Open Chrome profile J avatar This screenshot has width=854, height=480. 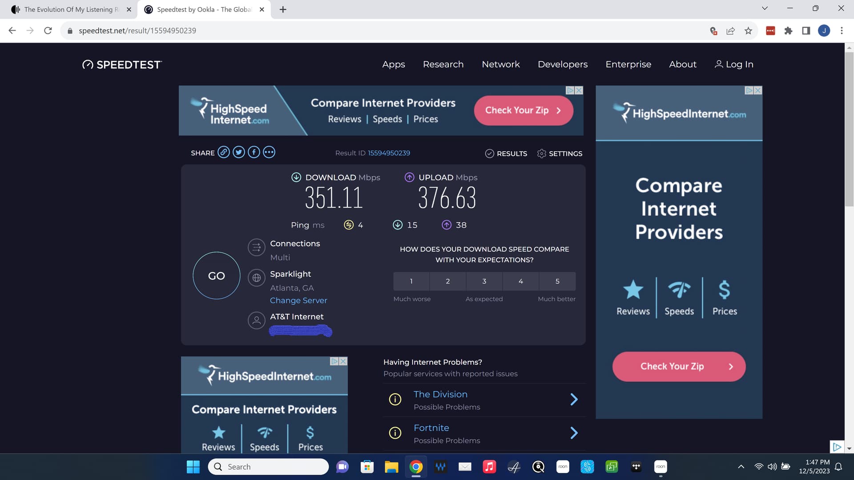pyautogui.click(x=824, y=31)
